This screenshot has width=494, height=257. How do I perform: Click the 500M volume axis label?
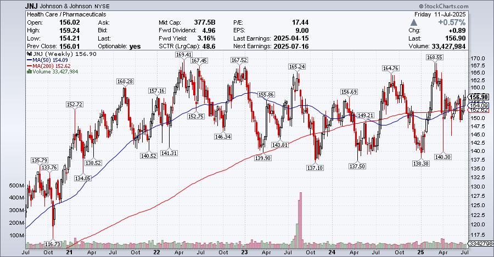coord(16,186)
